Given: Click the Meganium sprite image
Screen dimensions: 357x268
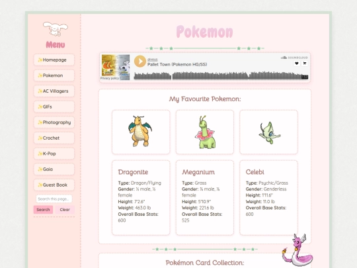Looking at the screenshot, I should point(204,132).
